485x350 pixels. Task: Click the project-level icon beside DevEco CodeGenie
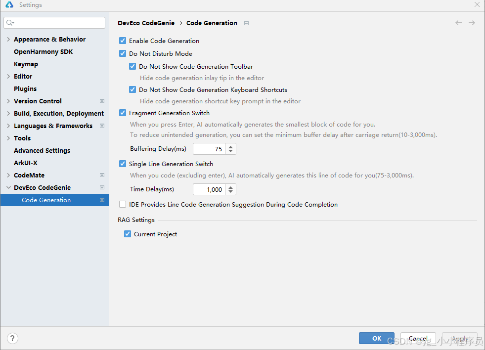click(x=102, y=188)
